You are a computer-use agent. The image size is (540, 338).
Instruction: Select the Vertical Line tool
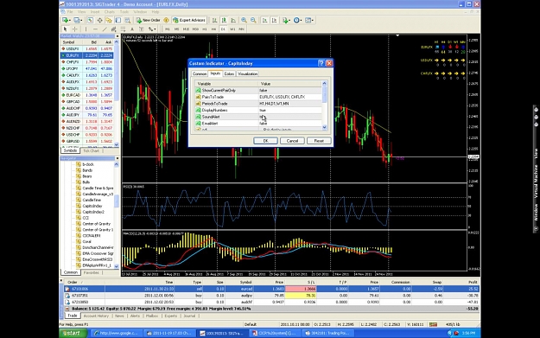click(x=86, y=29)
